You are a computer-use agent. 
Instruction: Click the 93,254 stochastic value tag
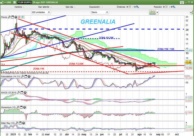click(189, 78)
